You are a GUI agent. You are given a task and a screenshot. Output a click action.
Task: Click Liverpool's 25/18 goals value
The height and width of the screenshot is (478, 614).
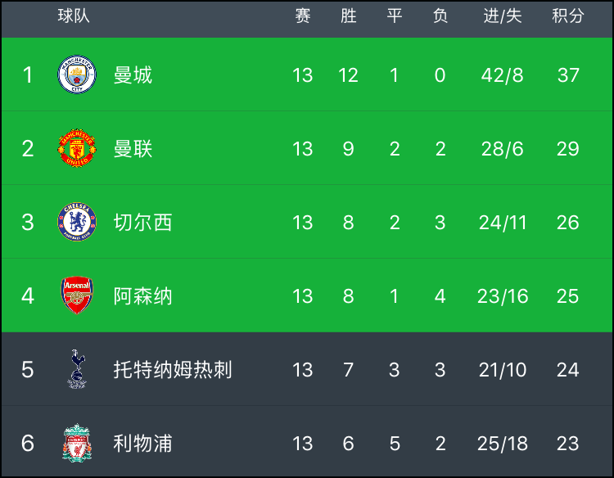[503, 443]
